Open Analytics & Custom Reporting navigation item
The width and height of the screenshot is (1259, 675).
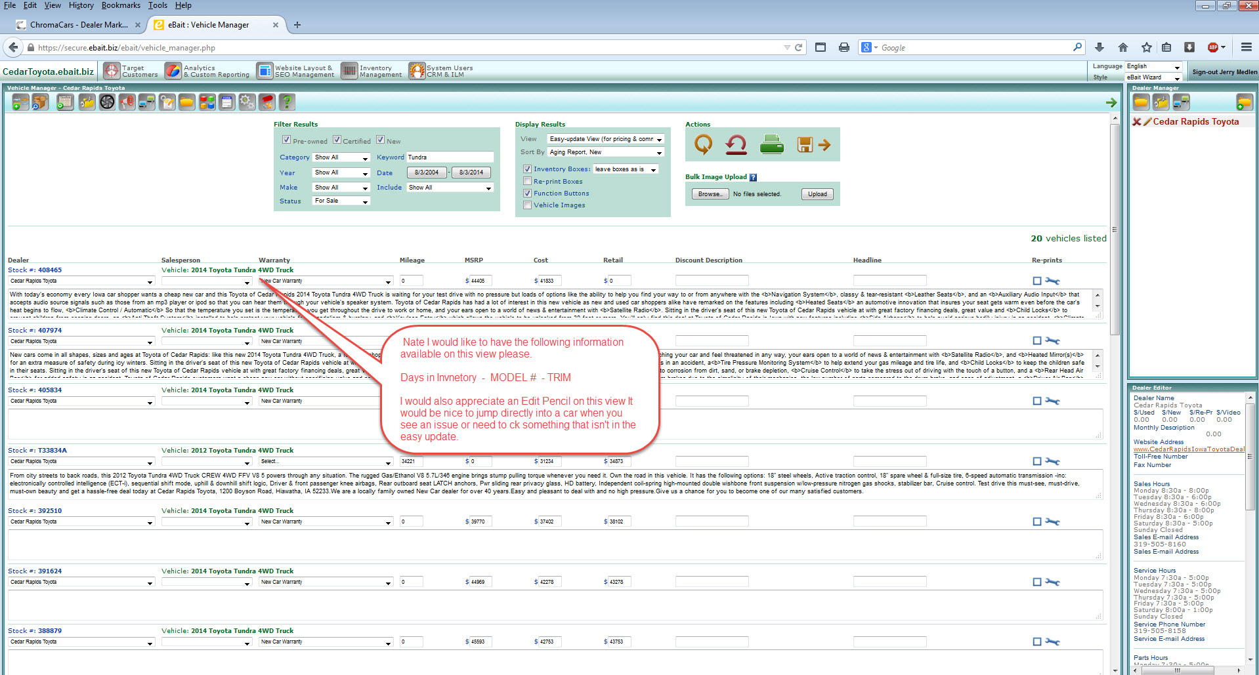[207, 71]
